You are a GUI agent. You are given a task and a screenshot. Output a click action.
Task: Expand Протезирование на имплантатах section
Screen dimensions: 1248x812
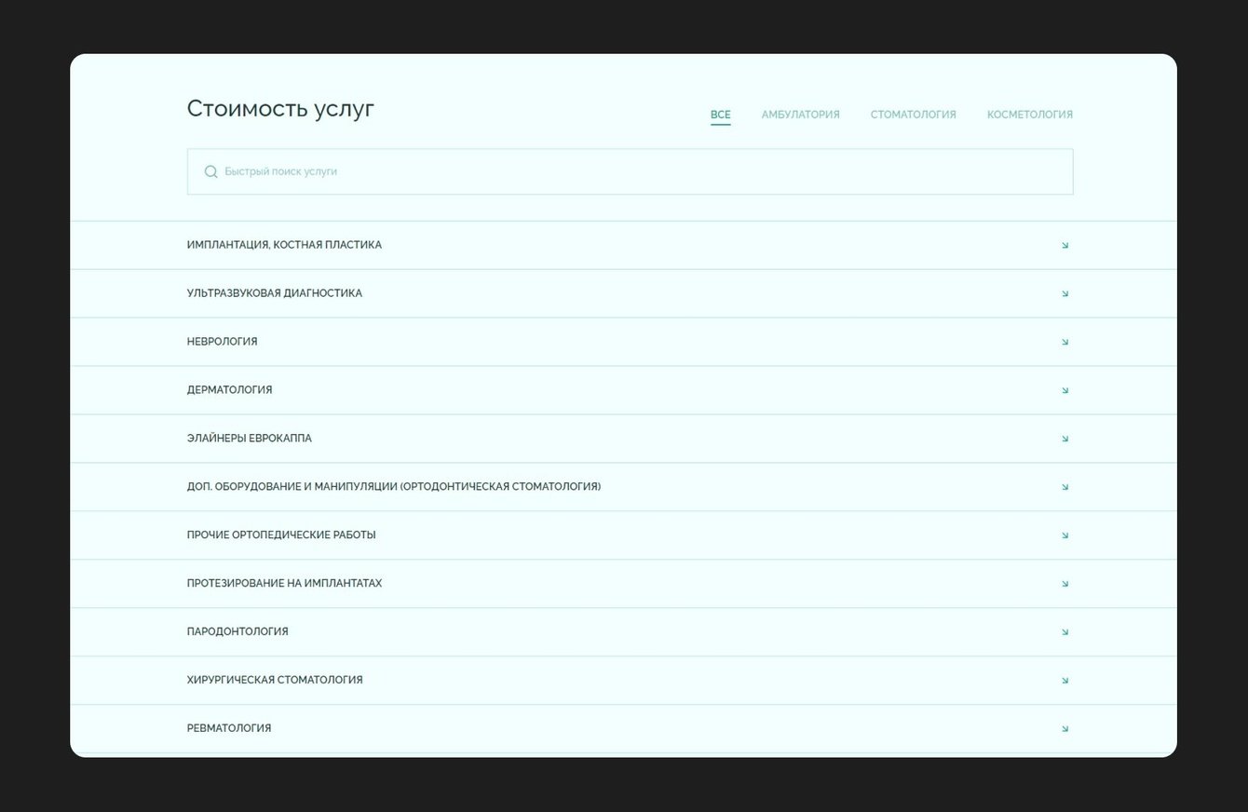coord(284,584)
